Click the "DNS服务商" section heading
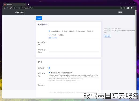The width and height of the screenshot is (139, 101). coord(43,24)
